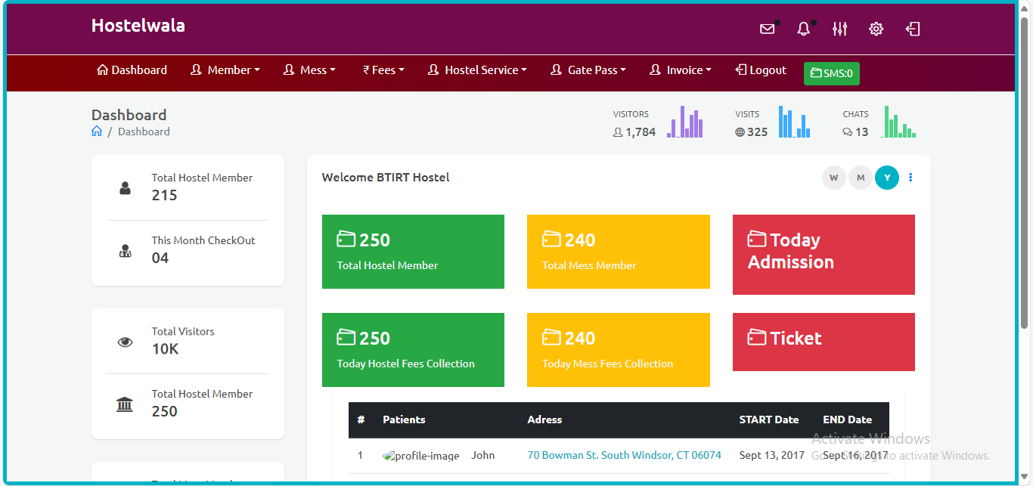
Task: Open the 70 Bowman St. address link
Action: (624, 456)
